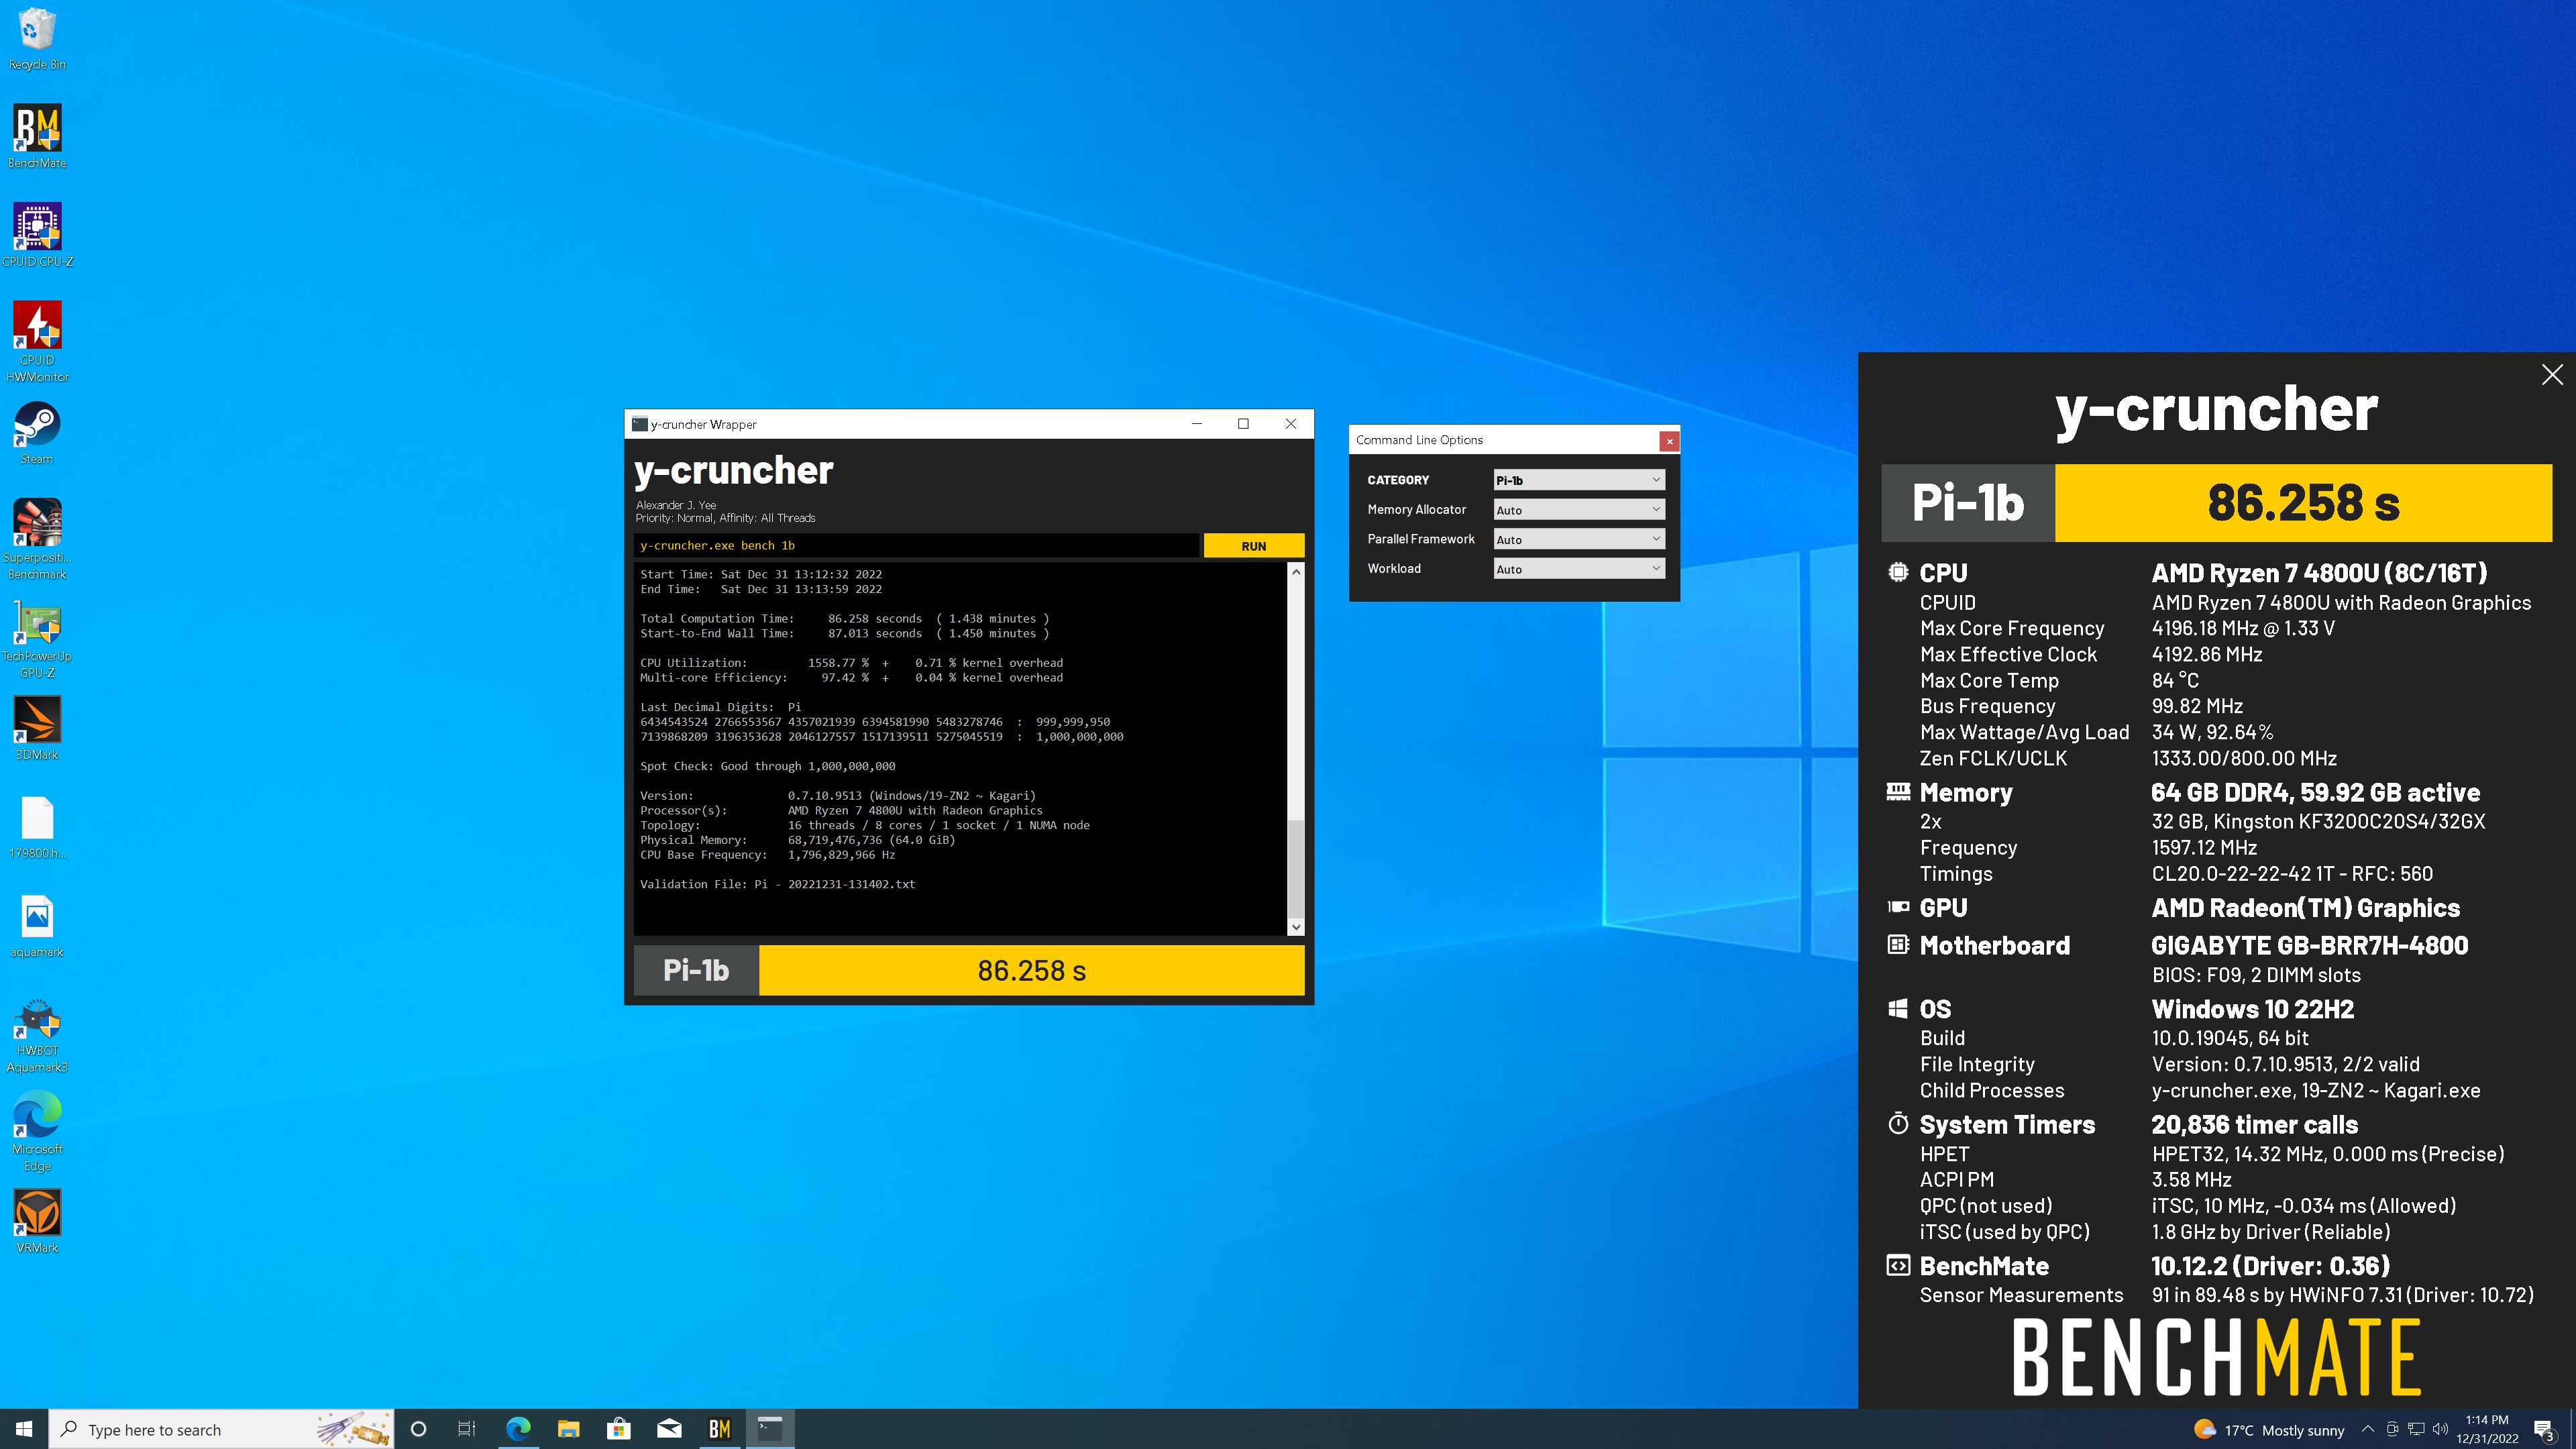Select the 179800.h file on the desktop
The width and height of the screenshot is (2576, 1449).
[x=37, y=827]
